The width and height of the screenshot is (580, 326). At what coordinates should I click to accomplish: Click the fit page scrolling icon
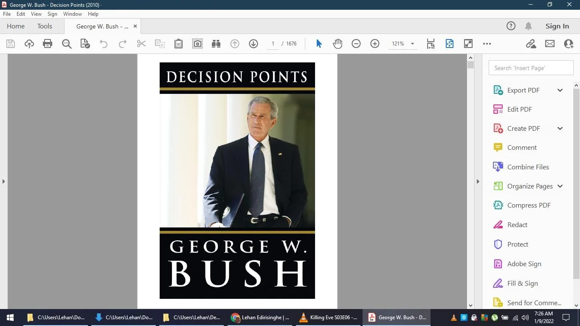[x=431, y=44]
